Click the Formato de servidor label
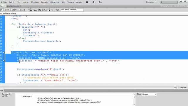Screen dimensions: 188x106 coord(6,95)
